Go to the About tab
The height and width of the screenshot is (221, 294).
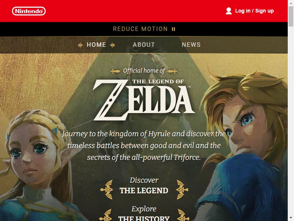pos(144,45)
